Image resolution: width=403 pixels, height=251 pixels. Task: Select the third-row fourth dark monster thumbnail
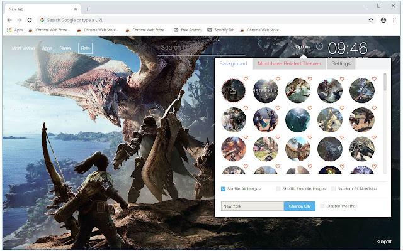(330, 149)
